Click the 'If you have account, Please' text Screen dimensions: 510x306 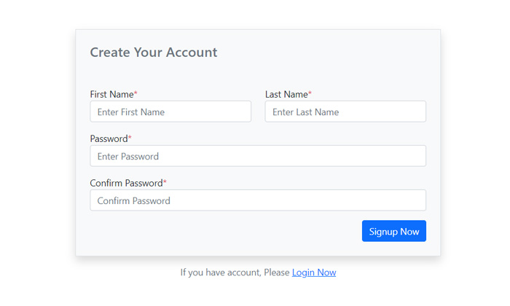click(x=235, y=272)
